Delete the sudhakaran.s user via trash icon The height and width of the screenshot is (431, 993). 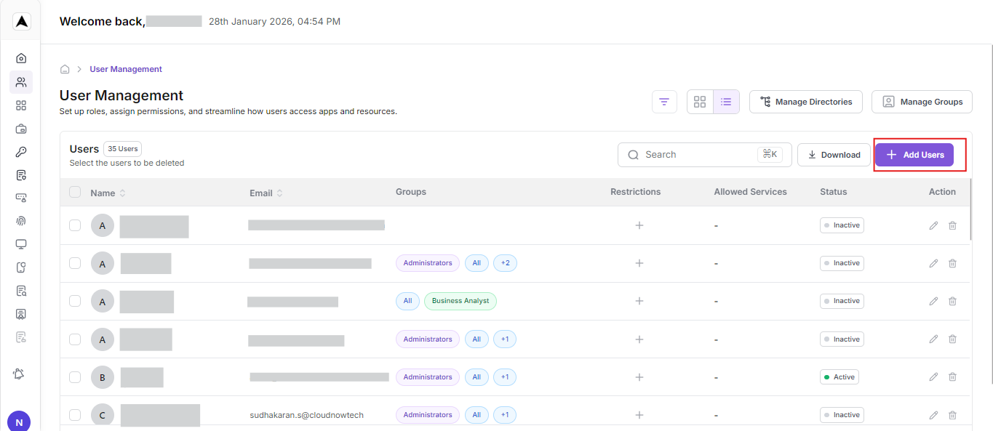[952, 414]
